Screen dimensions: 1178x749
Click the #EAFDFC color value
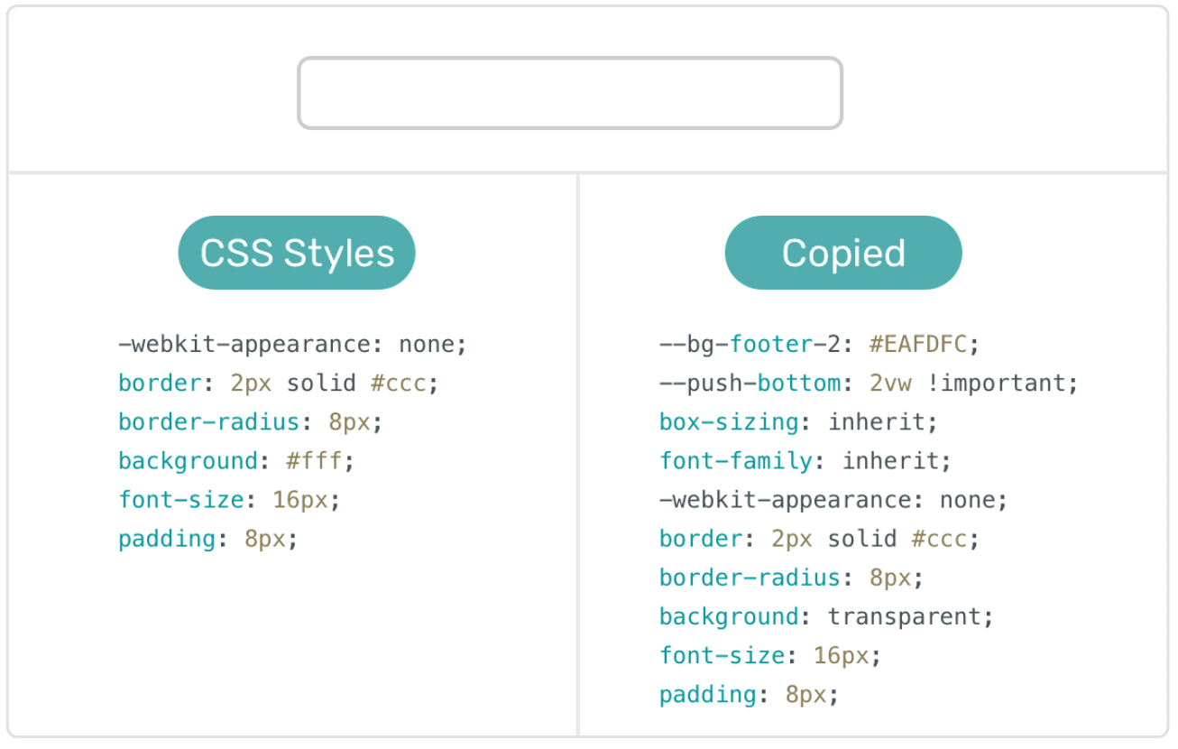click(x=917, y=345)
